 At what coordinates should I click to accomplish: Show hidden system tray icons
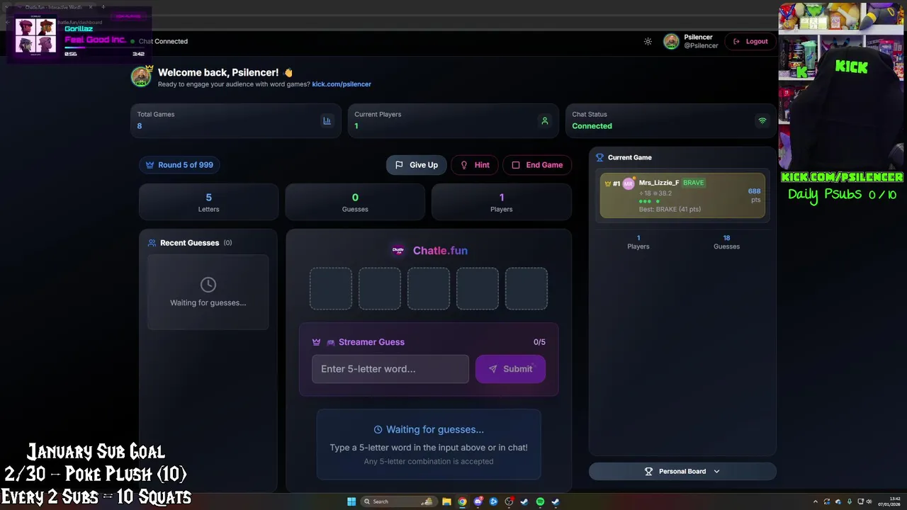tap(816, 501)
